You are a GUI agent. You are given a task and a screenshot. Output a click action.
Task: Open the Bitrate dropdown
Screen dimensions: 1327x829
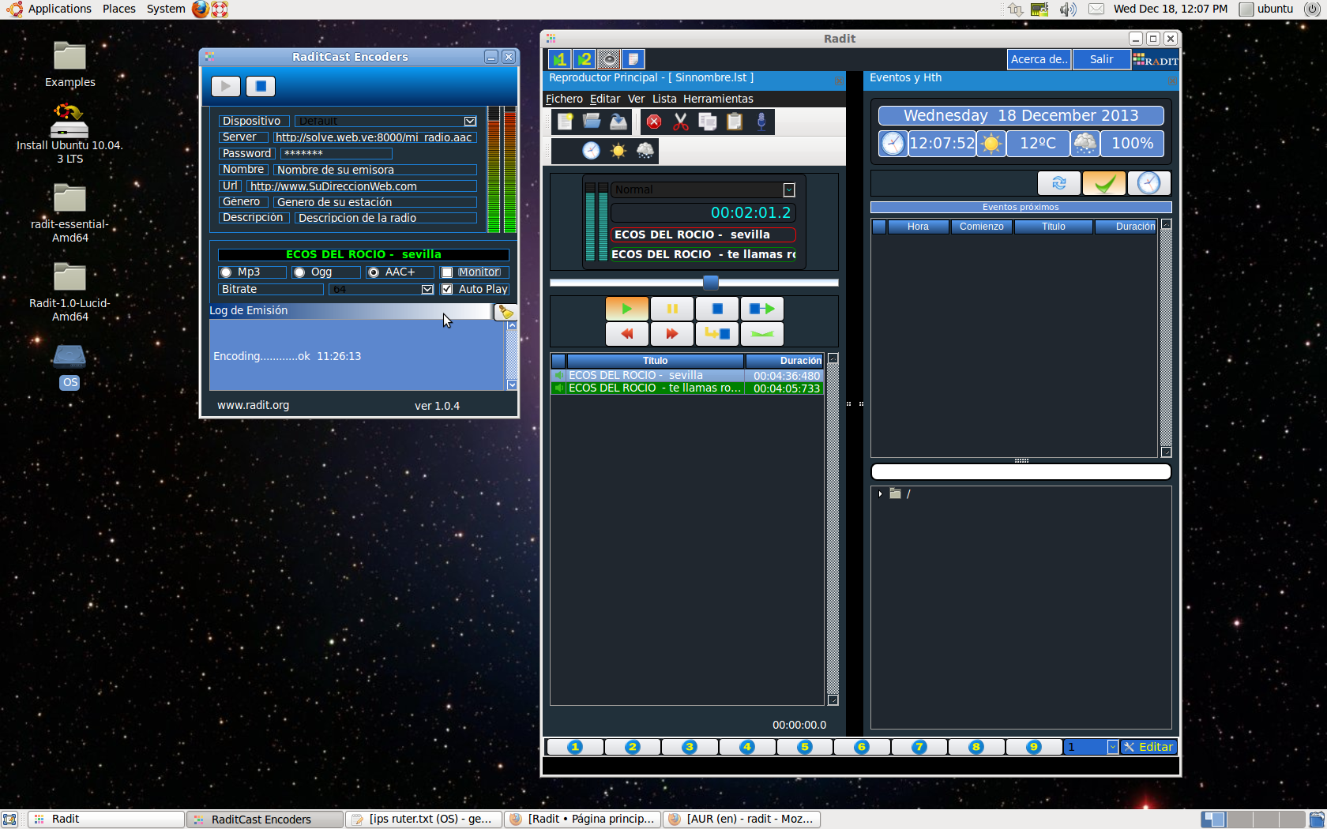tap(427, 289)
